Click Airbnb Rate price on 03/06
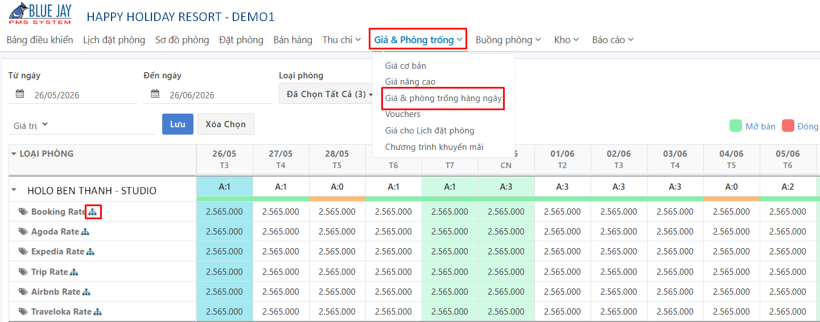Image resolution: width=820 pixels, height=322 pixels. pyautogui.click(x=675, y=292)
